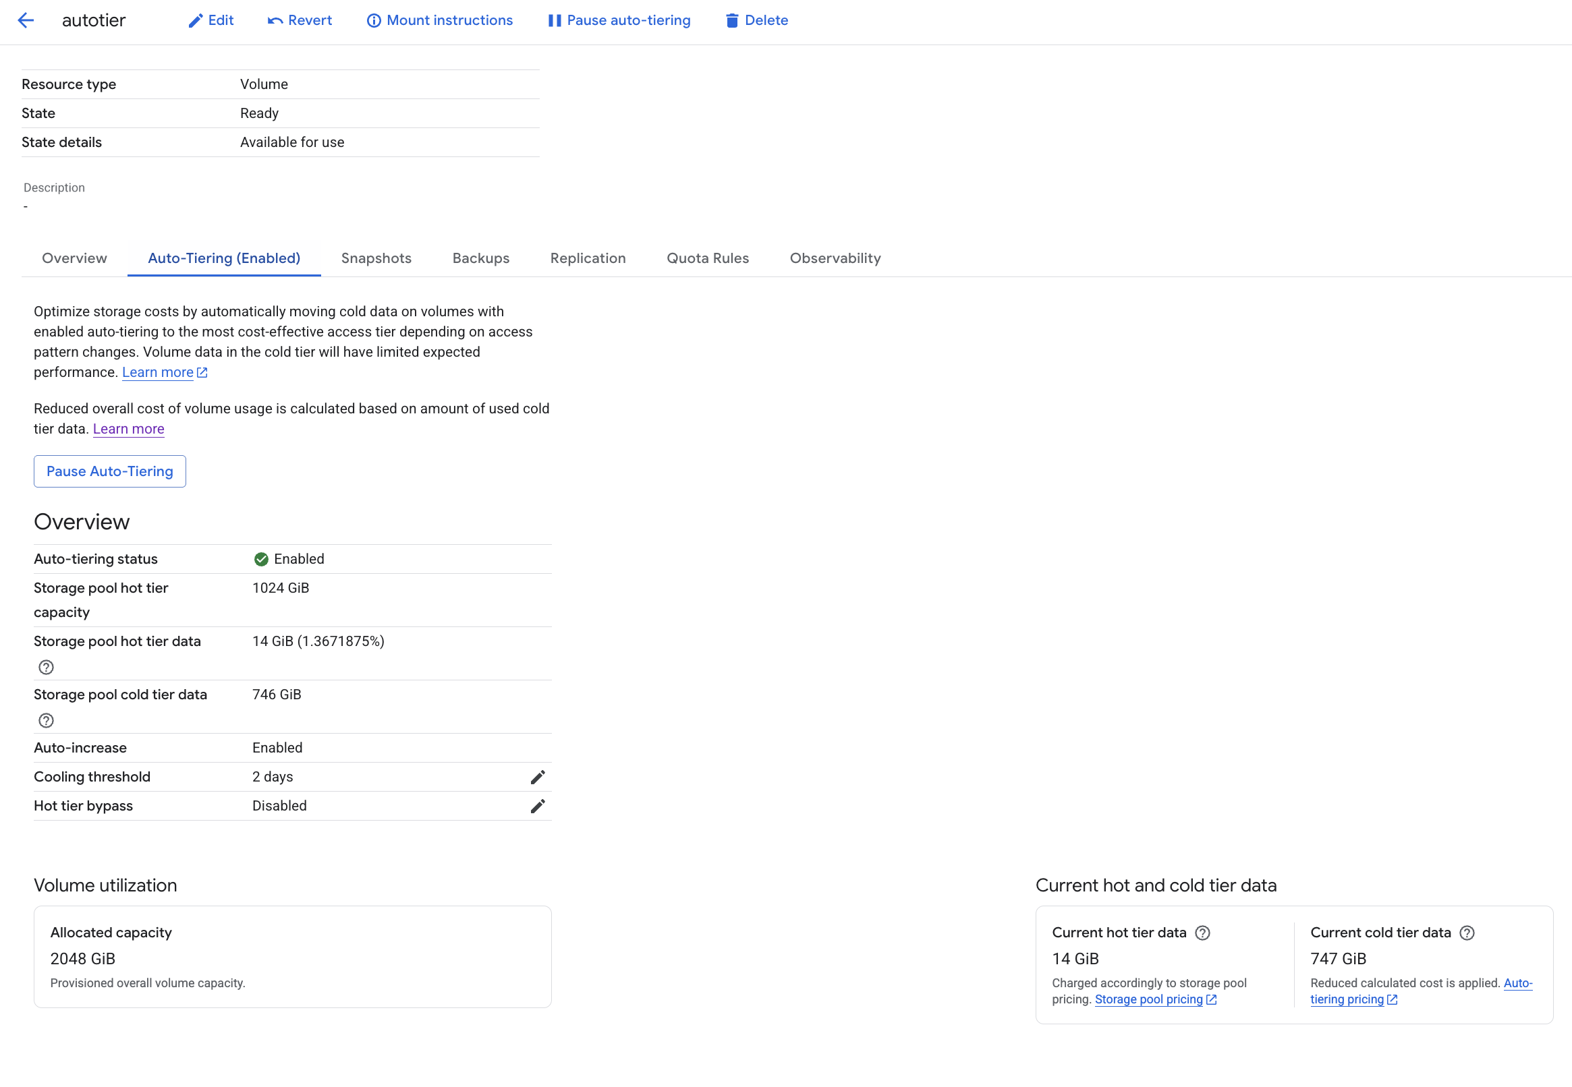1572x1087 pixels.
Task: Follow Learn more link after performance text
Action: coord(165,372)
